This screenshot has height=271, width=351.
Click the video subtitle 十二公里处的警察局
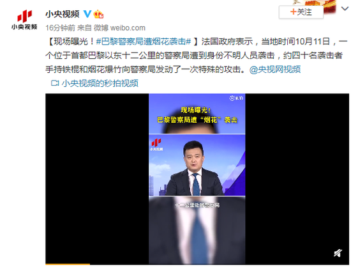coord(197,205)
